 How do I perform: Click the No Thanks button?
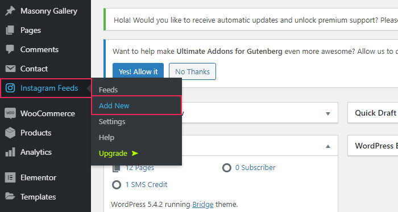point(192,71)
